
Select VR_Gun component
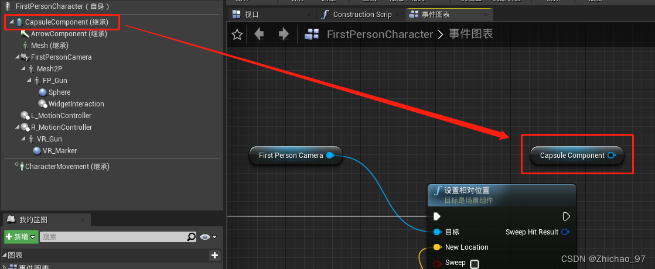(50, 139)
